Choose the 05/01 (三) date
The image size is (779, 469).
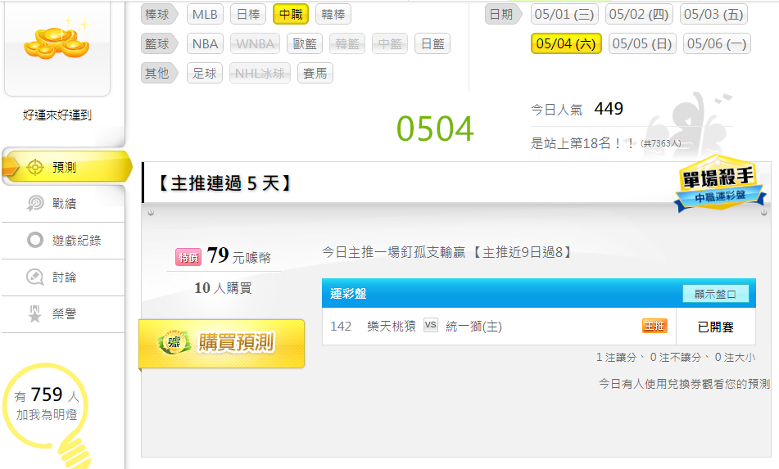click(564, 15)
